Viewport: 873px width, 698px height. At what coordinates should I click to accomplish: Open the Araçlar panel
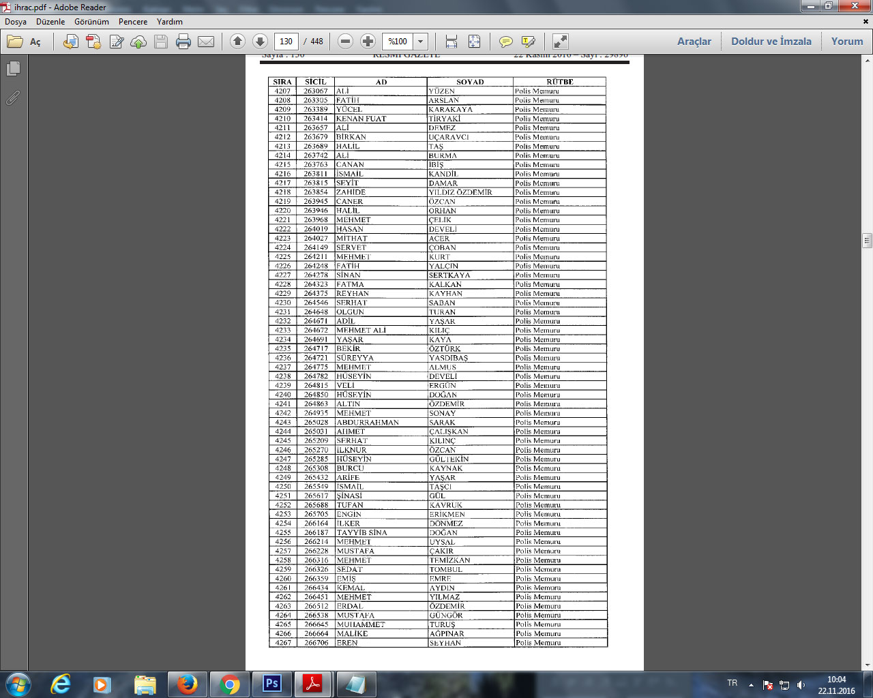click(694, 42)
